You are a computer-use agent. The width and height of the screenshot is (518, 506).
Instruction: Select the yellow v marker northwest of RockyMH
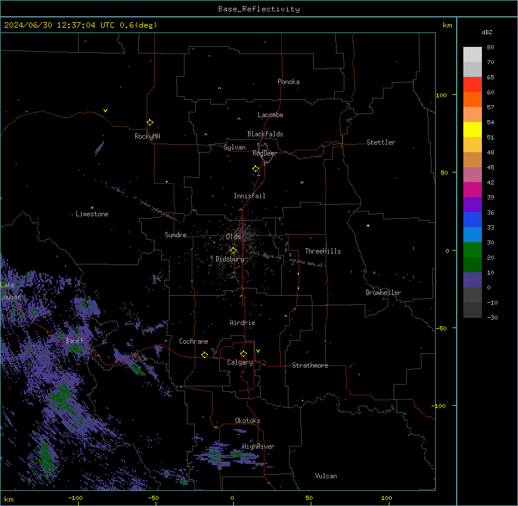(x=105, y=111)
